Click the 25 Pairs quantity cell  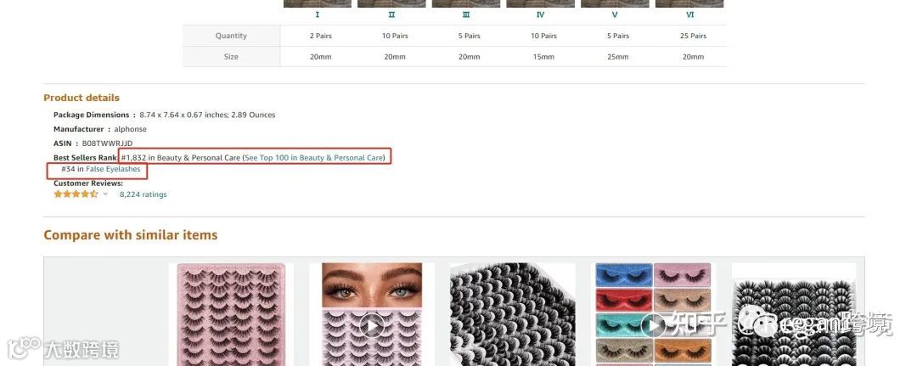[x=693, y=36]
